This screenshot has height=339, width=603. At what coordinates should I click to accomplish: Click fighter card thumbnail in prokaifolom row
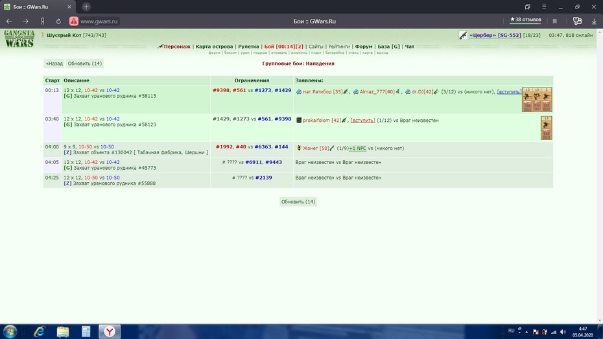tap(546, 128)
